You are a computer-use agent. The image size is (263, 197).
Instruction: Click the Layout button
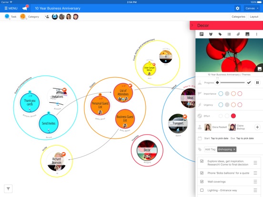254,17
